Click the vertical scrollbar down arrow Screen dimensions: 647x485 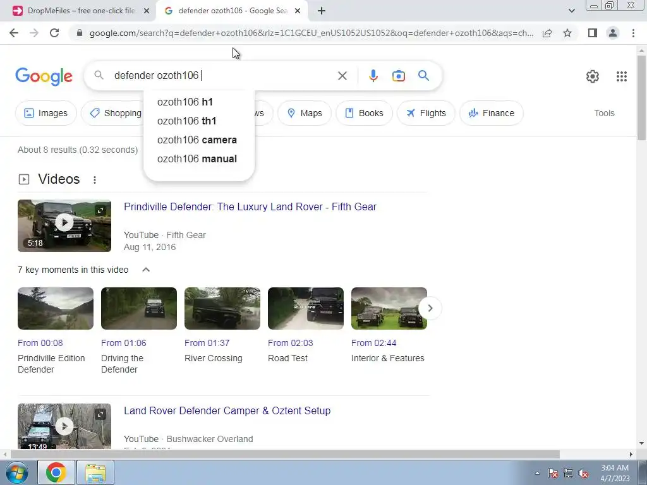pos(642,444)
